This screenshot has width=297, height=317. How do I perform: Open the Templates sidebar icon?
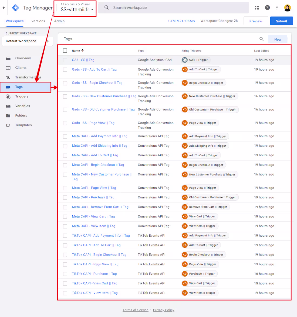coord(9,125)
